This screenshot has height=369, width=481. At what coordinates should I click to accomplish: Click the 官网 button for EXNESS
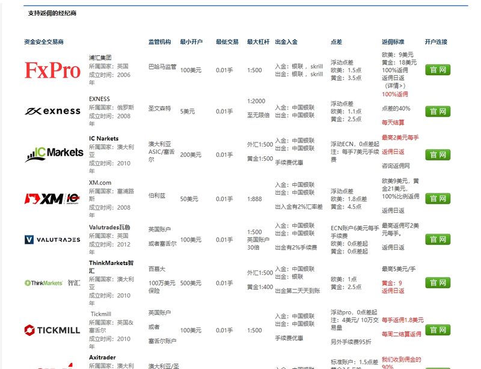coord(438,111)
